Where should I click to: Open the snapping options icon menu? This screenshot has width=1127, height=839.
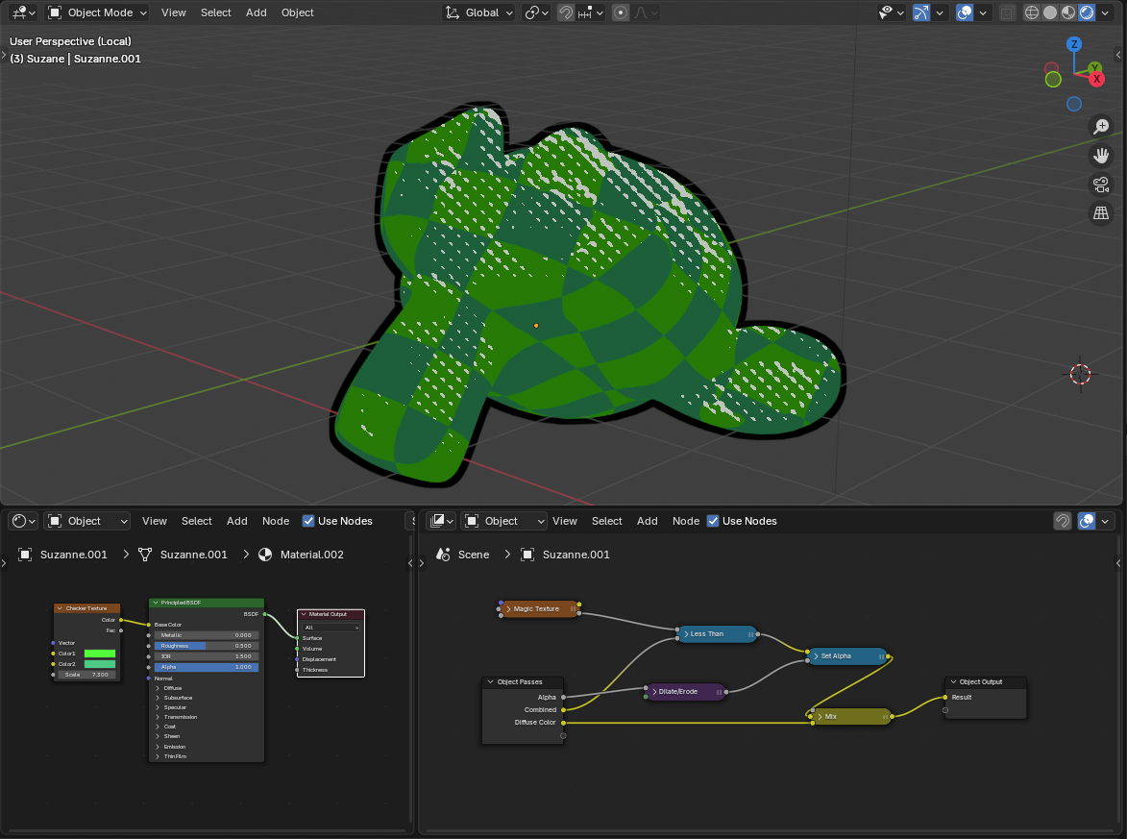pos(591,12)
